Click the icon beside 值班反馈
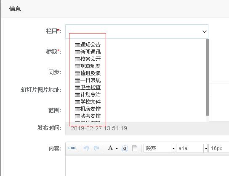Image resolution: width=229 pixels, height=176 pixels. pyautogui.click(x=77, y=73)
